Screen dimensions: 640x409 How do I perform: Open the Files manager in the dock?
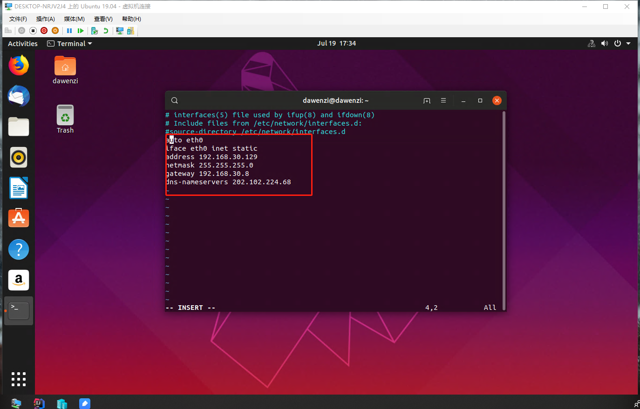click(19, 127)
